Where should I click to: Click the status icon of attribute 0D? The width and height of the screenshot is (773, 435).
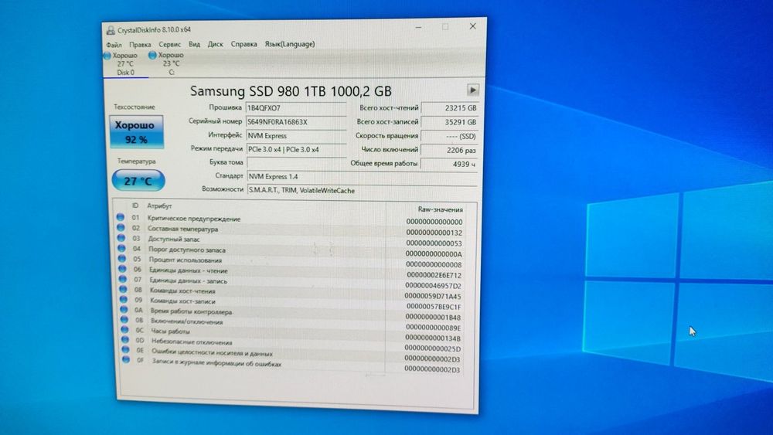[125, 340]
